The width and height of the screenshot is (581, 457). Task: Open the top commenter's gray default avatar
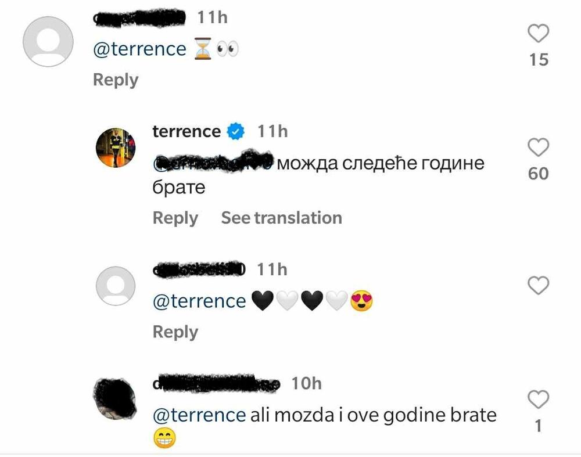[48, 42]
